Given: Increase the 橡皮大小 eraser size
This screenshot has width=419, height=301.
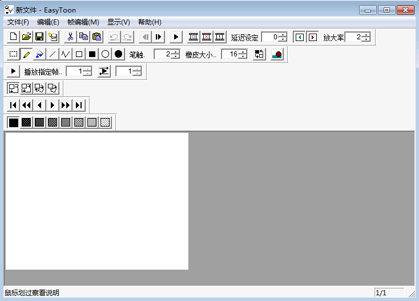Looking at the screenshot, I should (243, 52).
